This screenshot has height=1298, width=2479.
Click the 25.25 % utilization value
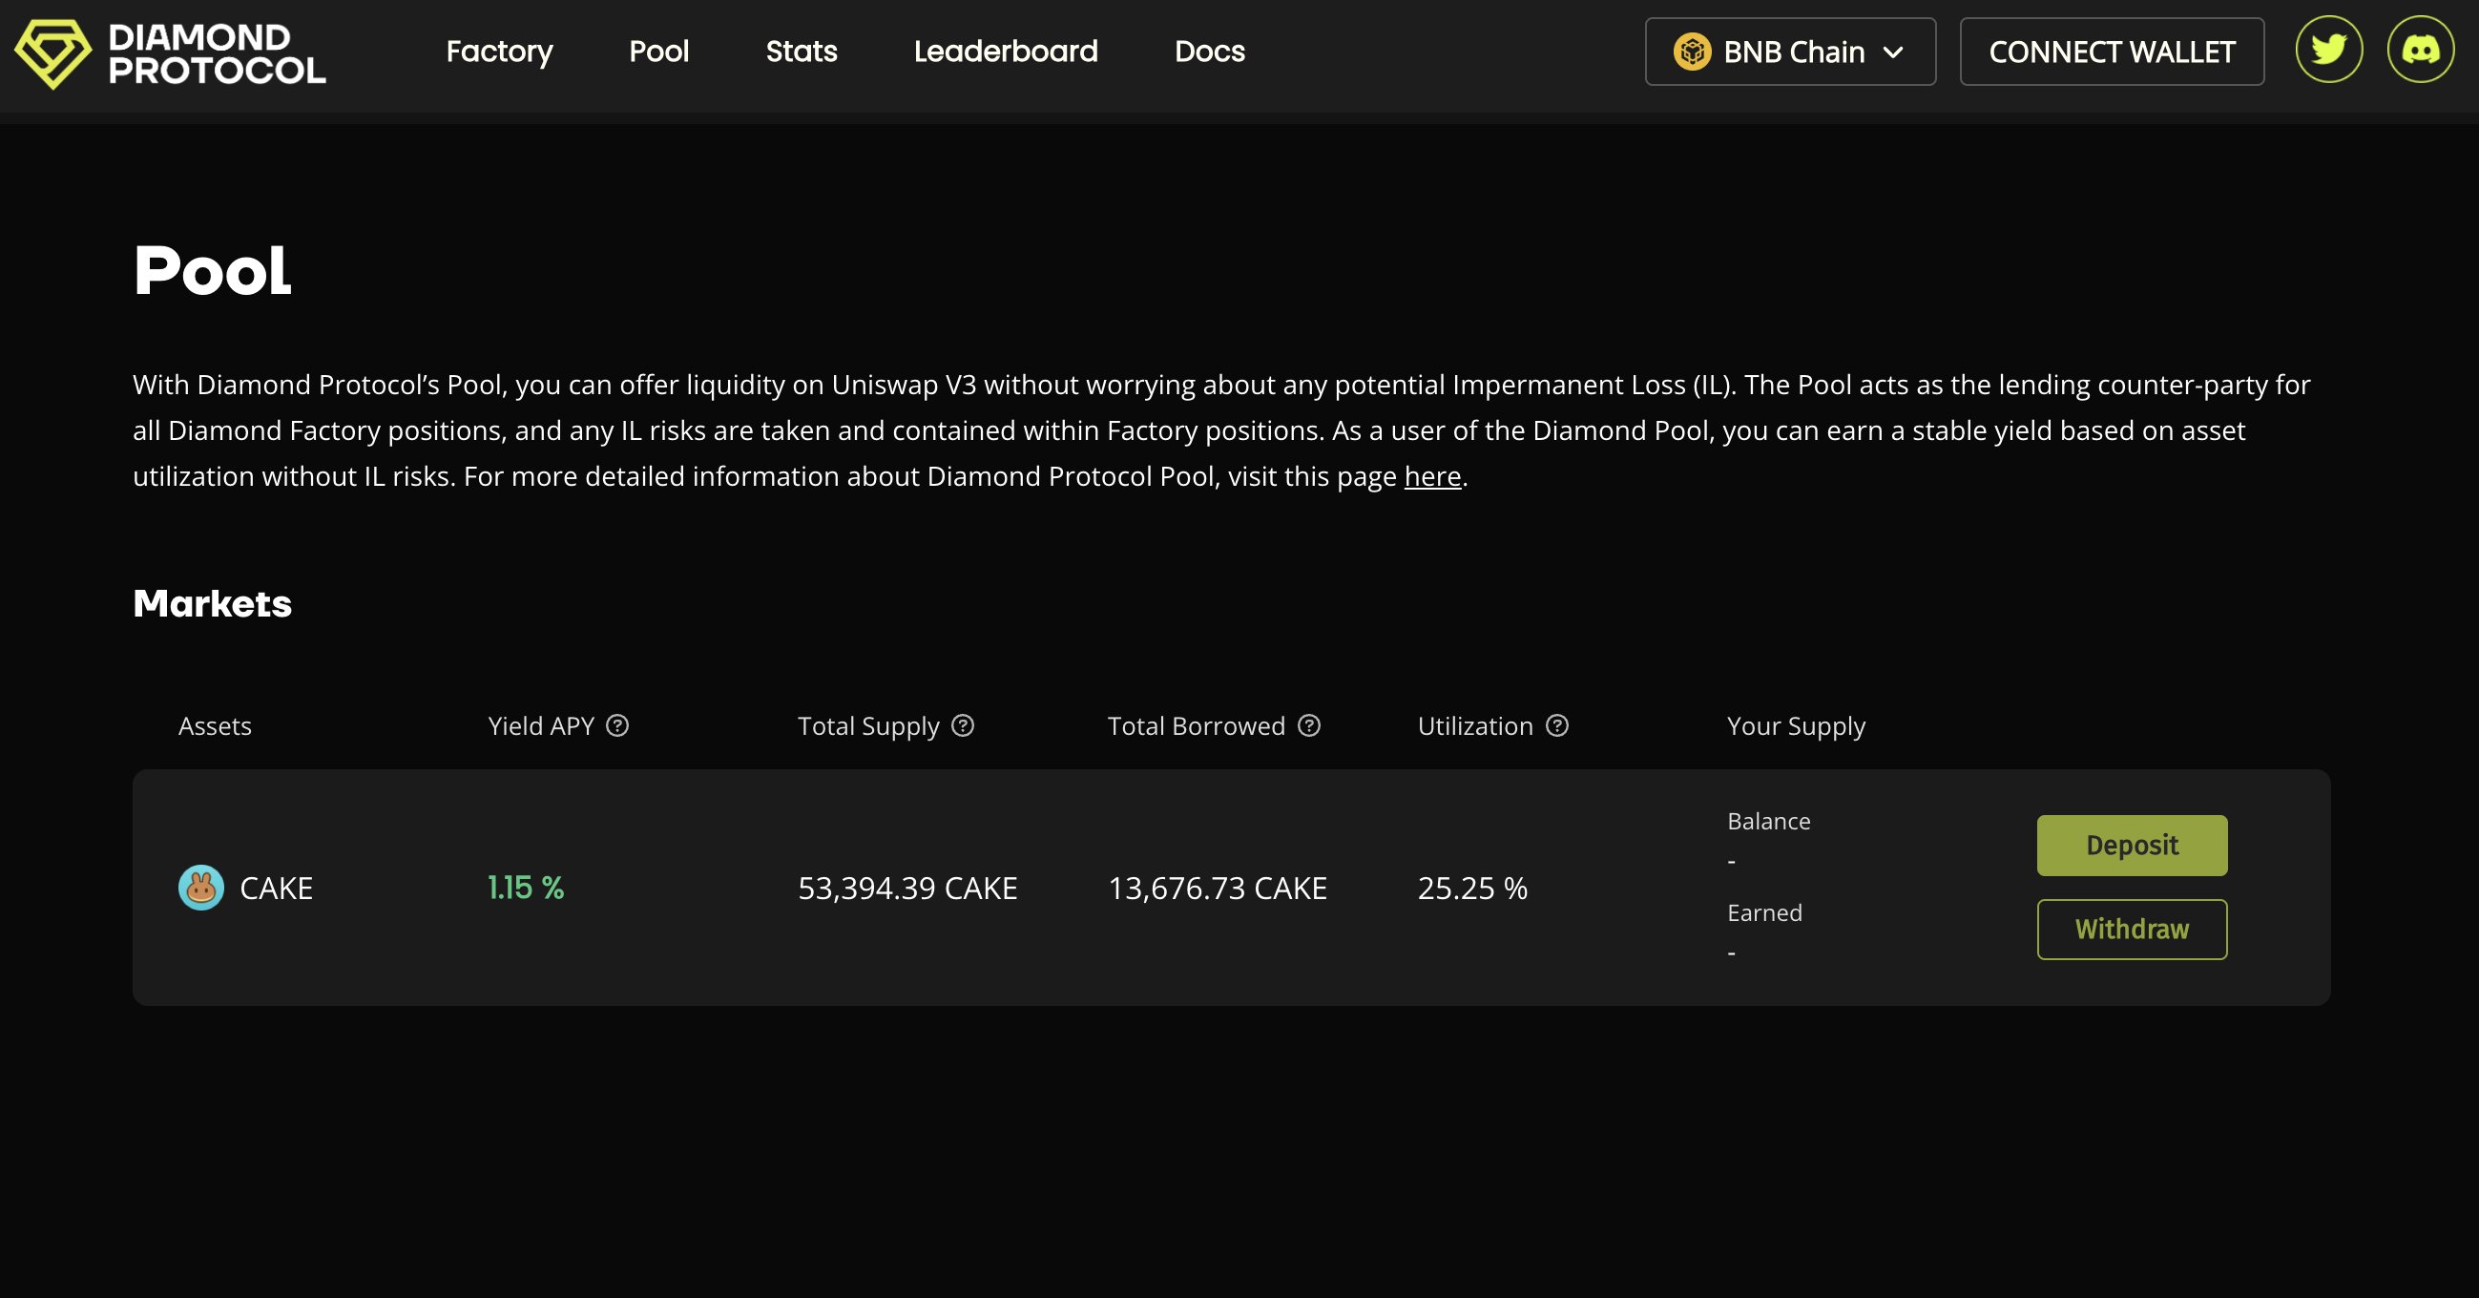(1472, 887)
